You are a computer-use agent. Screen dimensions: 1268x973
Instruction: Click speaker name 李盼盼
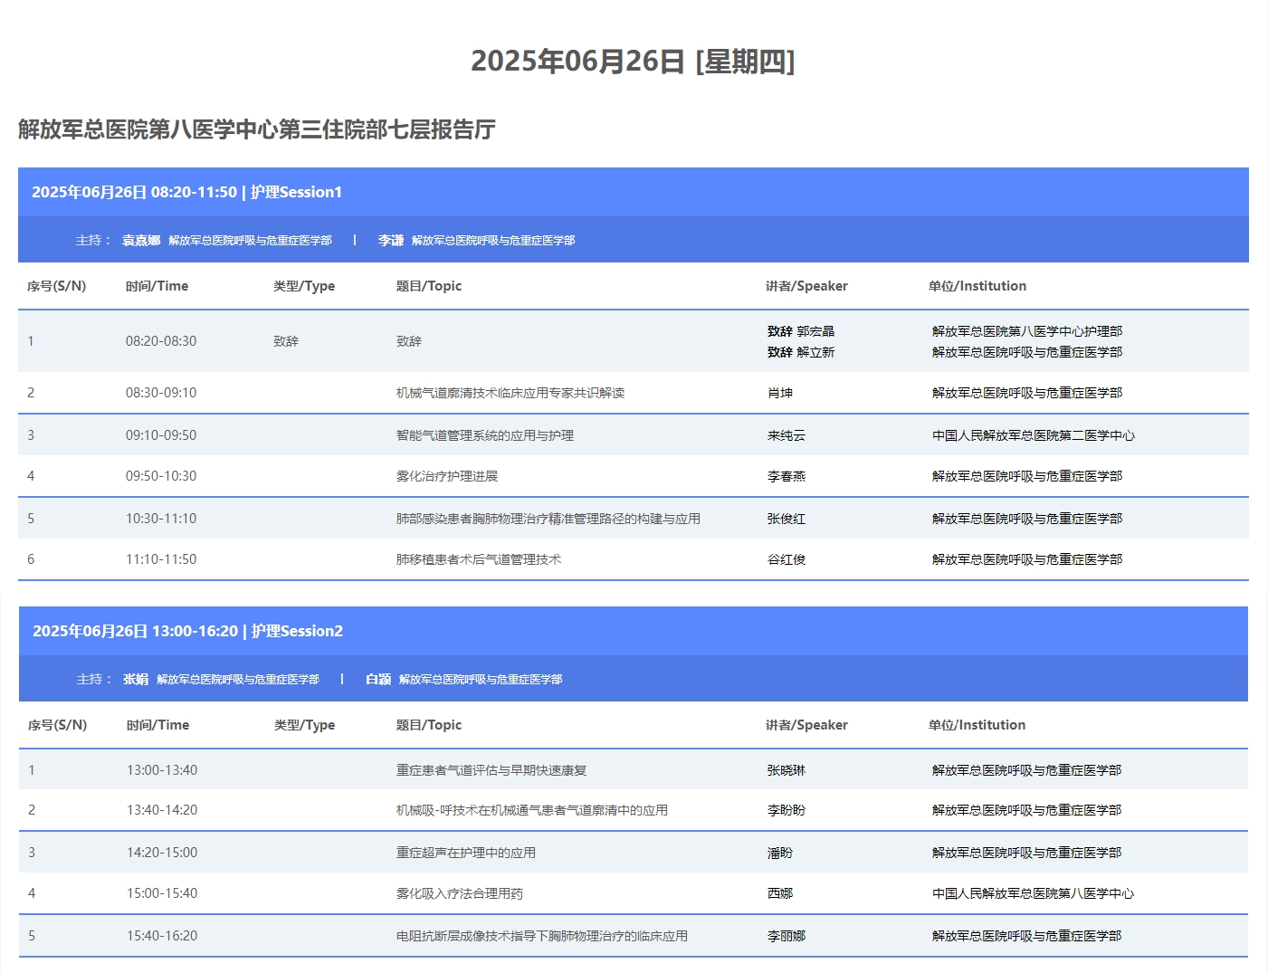coord(787,810)
